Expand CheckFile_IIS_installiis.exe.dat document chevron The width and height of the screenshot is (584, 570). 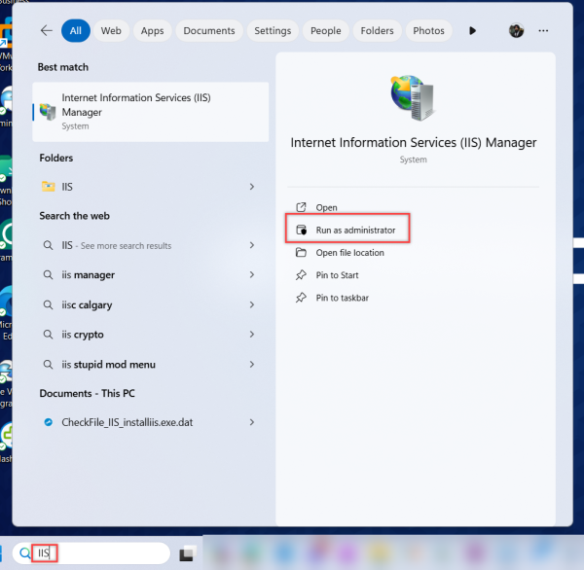(x=252, y=422)
